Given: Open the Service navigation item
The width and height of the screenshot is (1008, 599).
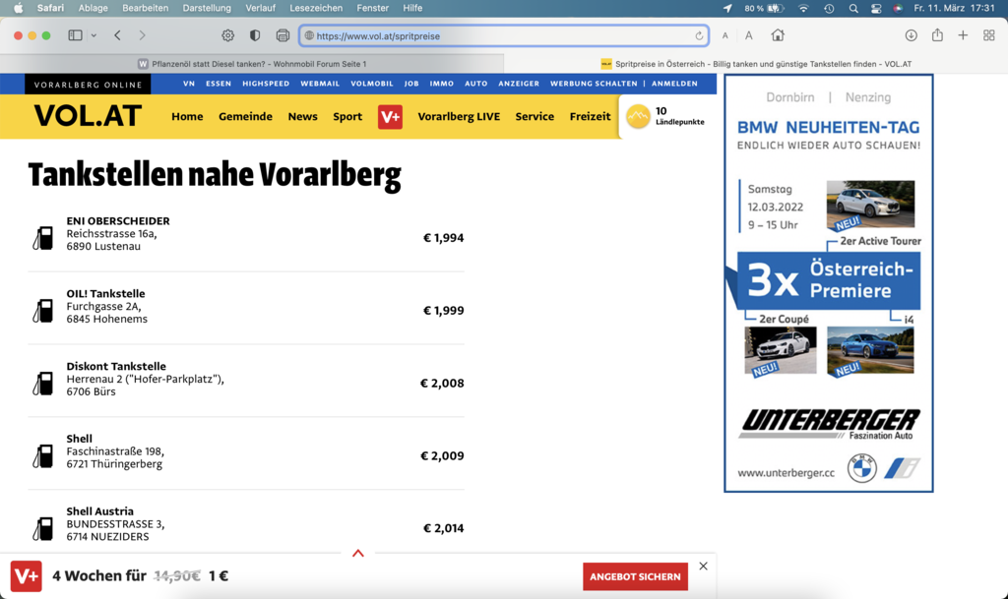Looking at the screenshot, I should click(535, 116).
